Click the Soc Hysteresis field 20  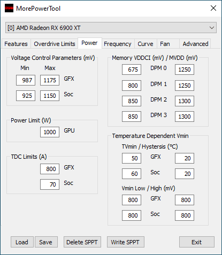[x=185, y=174]
